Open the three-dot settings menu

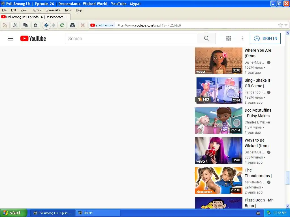(242, 38)
